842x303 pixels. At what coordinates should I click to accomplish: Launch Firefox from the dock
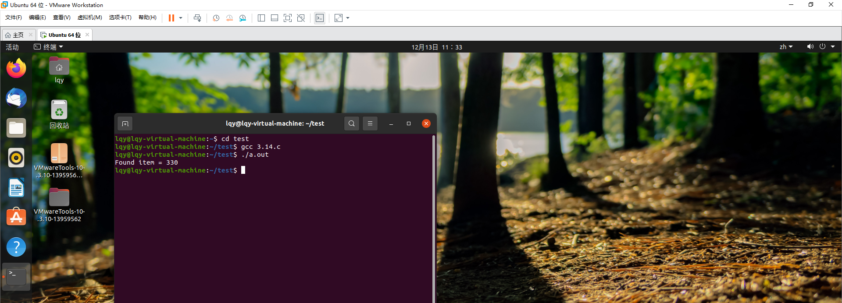point(16,68)
